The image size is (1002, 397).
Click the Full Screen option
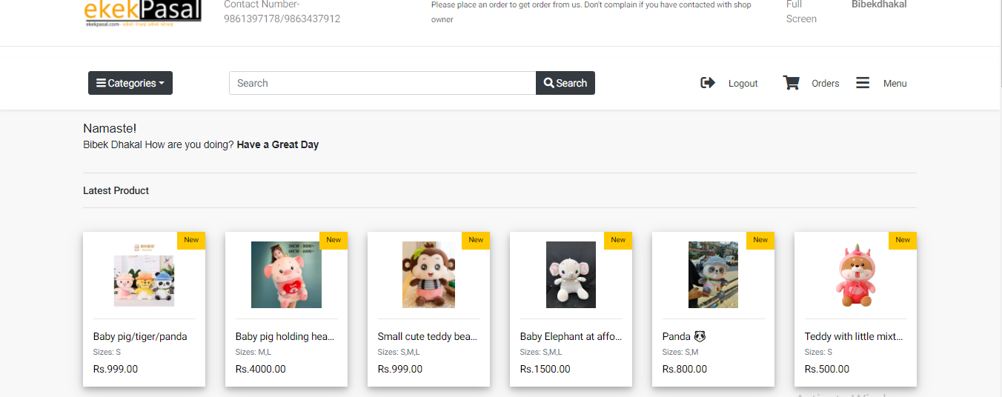click(x=800, y=12)
